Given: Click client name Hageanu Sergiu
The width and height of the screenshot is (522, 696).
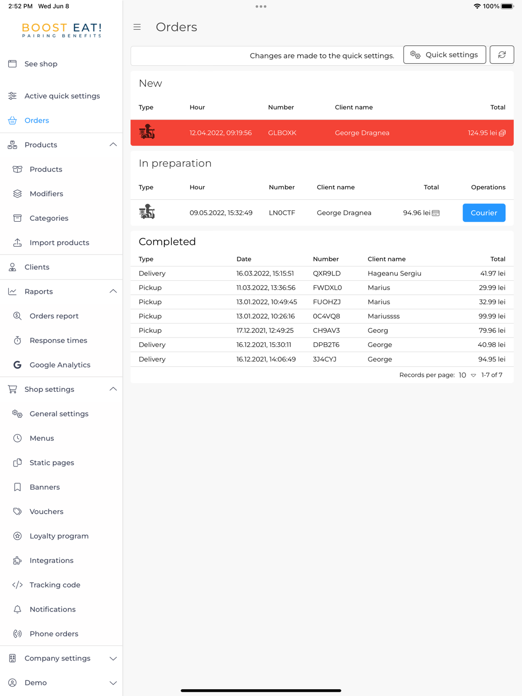Looking at the screenshot, I should click(x=394, y=273).
